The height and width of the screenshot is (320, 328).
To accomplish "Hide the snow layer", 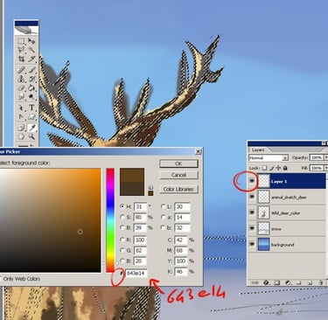I will (x=252, y=228).
